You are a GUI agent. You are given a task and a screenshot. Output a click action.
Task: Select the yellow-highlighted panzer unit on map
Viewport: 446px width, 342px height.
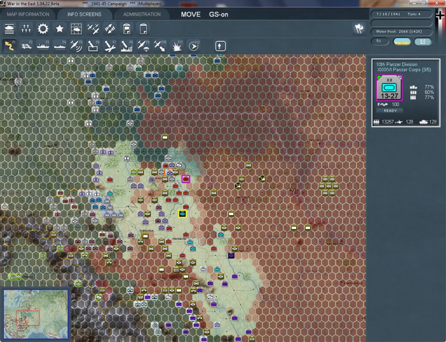[x=182, y=214]
